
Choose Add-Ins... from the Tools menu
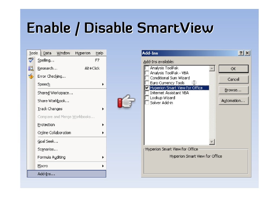[67, 174]
